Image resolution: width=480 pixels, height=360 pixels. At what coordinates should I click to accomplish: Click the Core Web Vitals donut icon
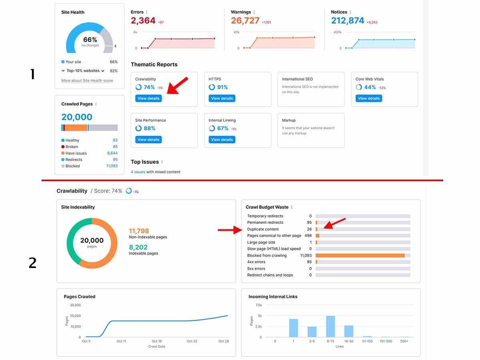[359, 87]
